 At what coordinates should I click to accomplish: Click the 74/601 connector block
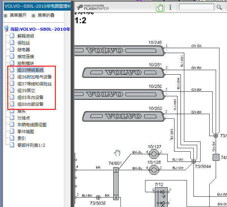pos(116,184)
